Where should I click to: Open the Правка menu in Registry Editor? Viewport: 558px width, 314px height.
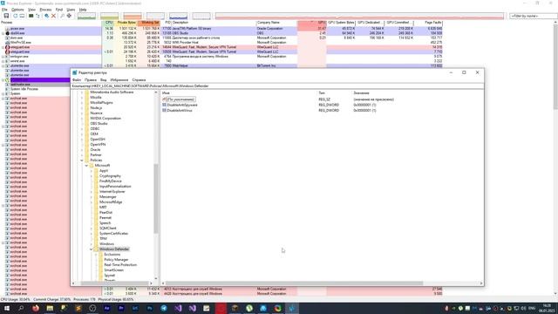point(91,80)
